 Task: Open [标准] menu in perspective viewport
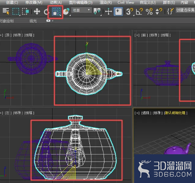pyautogui.click(x=157, y=113)
